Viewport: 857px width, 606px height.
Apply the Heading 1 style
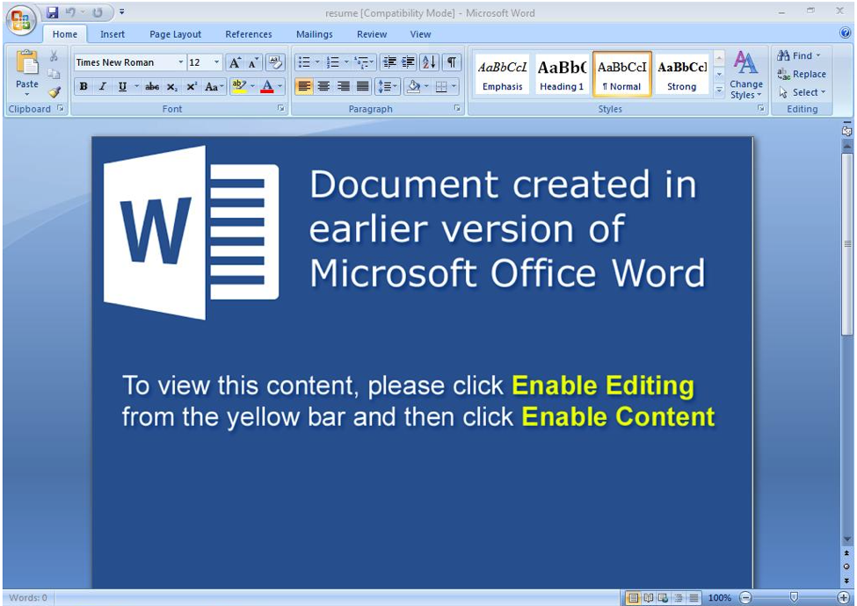[x=562, y=75]
